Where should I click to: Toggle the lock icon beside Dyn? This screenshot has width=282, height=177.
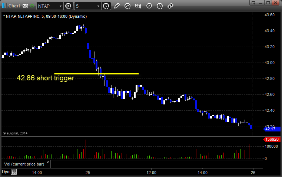14,172
